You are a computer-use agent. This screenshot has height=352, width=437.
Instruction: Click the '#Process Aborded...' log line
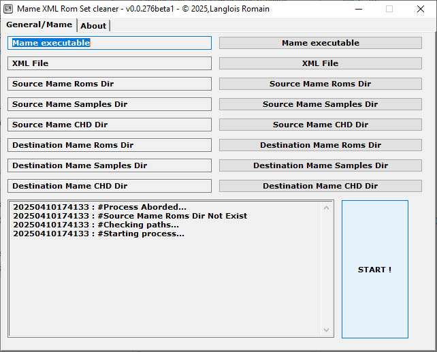[x=99, y=207]
